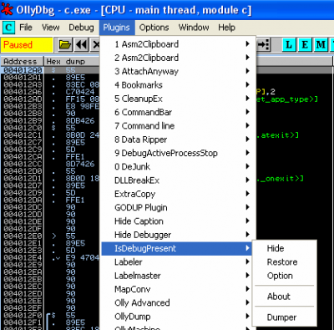The height and width of the screenshot is (330, 334).
Task: Open the GODUP Plugin entry
Action: pos(178,208)
